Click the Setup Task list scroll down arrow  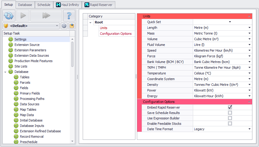click(x=72, y=141)
